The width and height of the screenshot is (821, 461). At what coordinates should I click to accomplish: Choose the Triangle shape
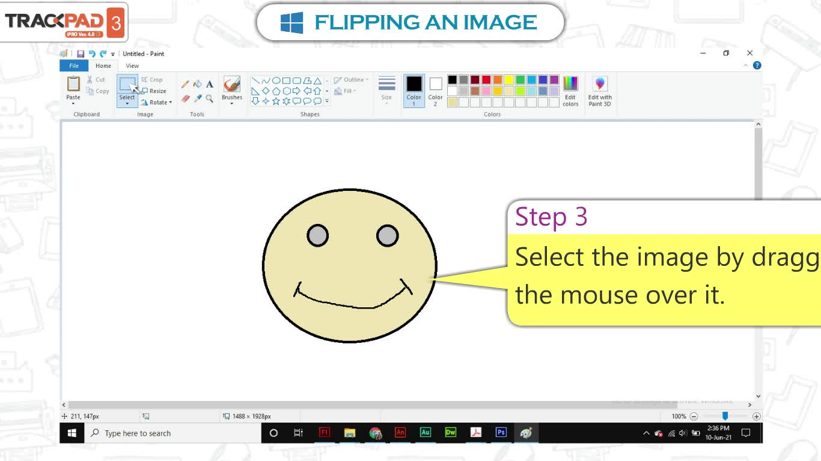pos(317,80)
